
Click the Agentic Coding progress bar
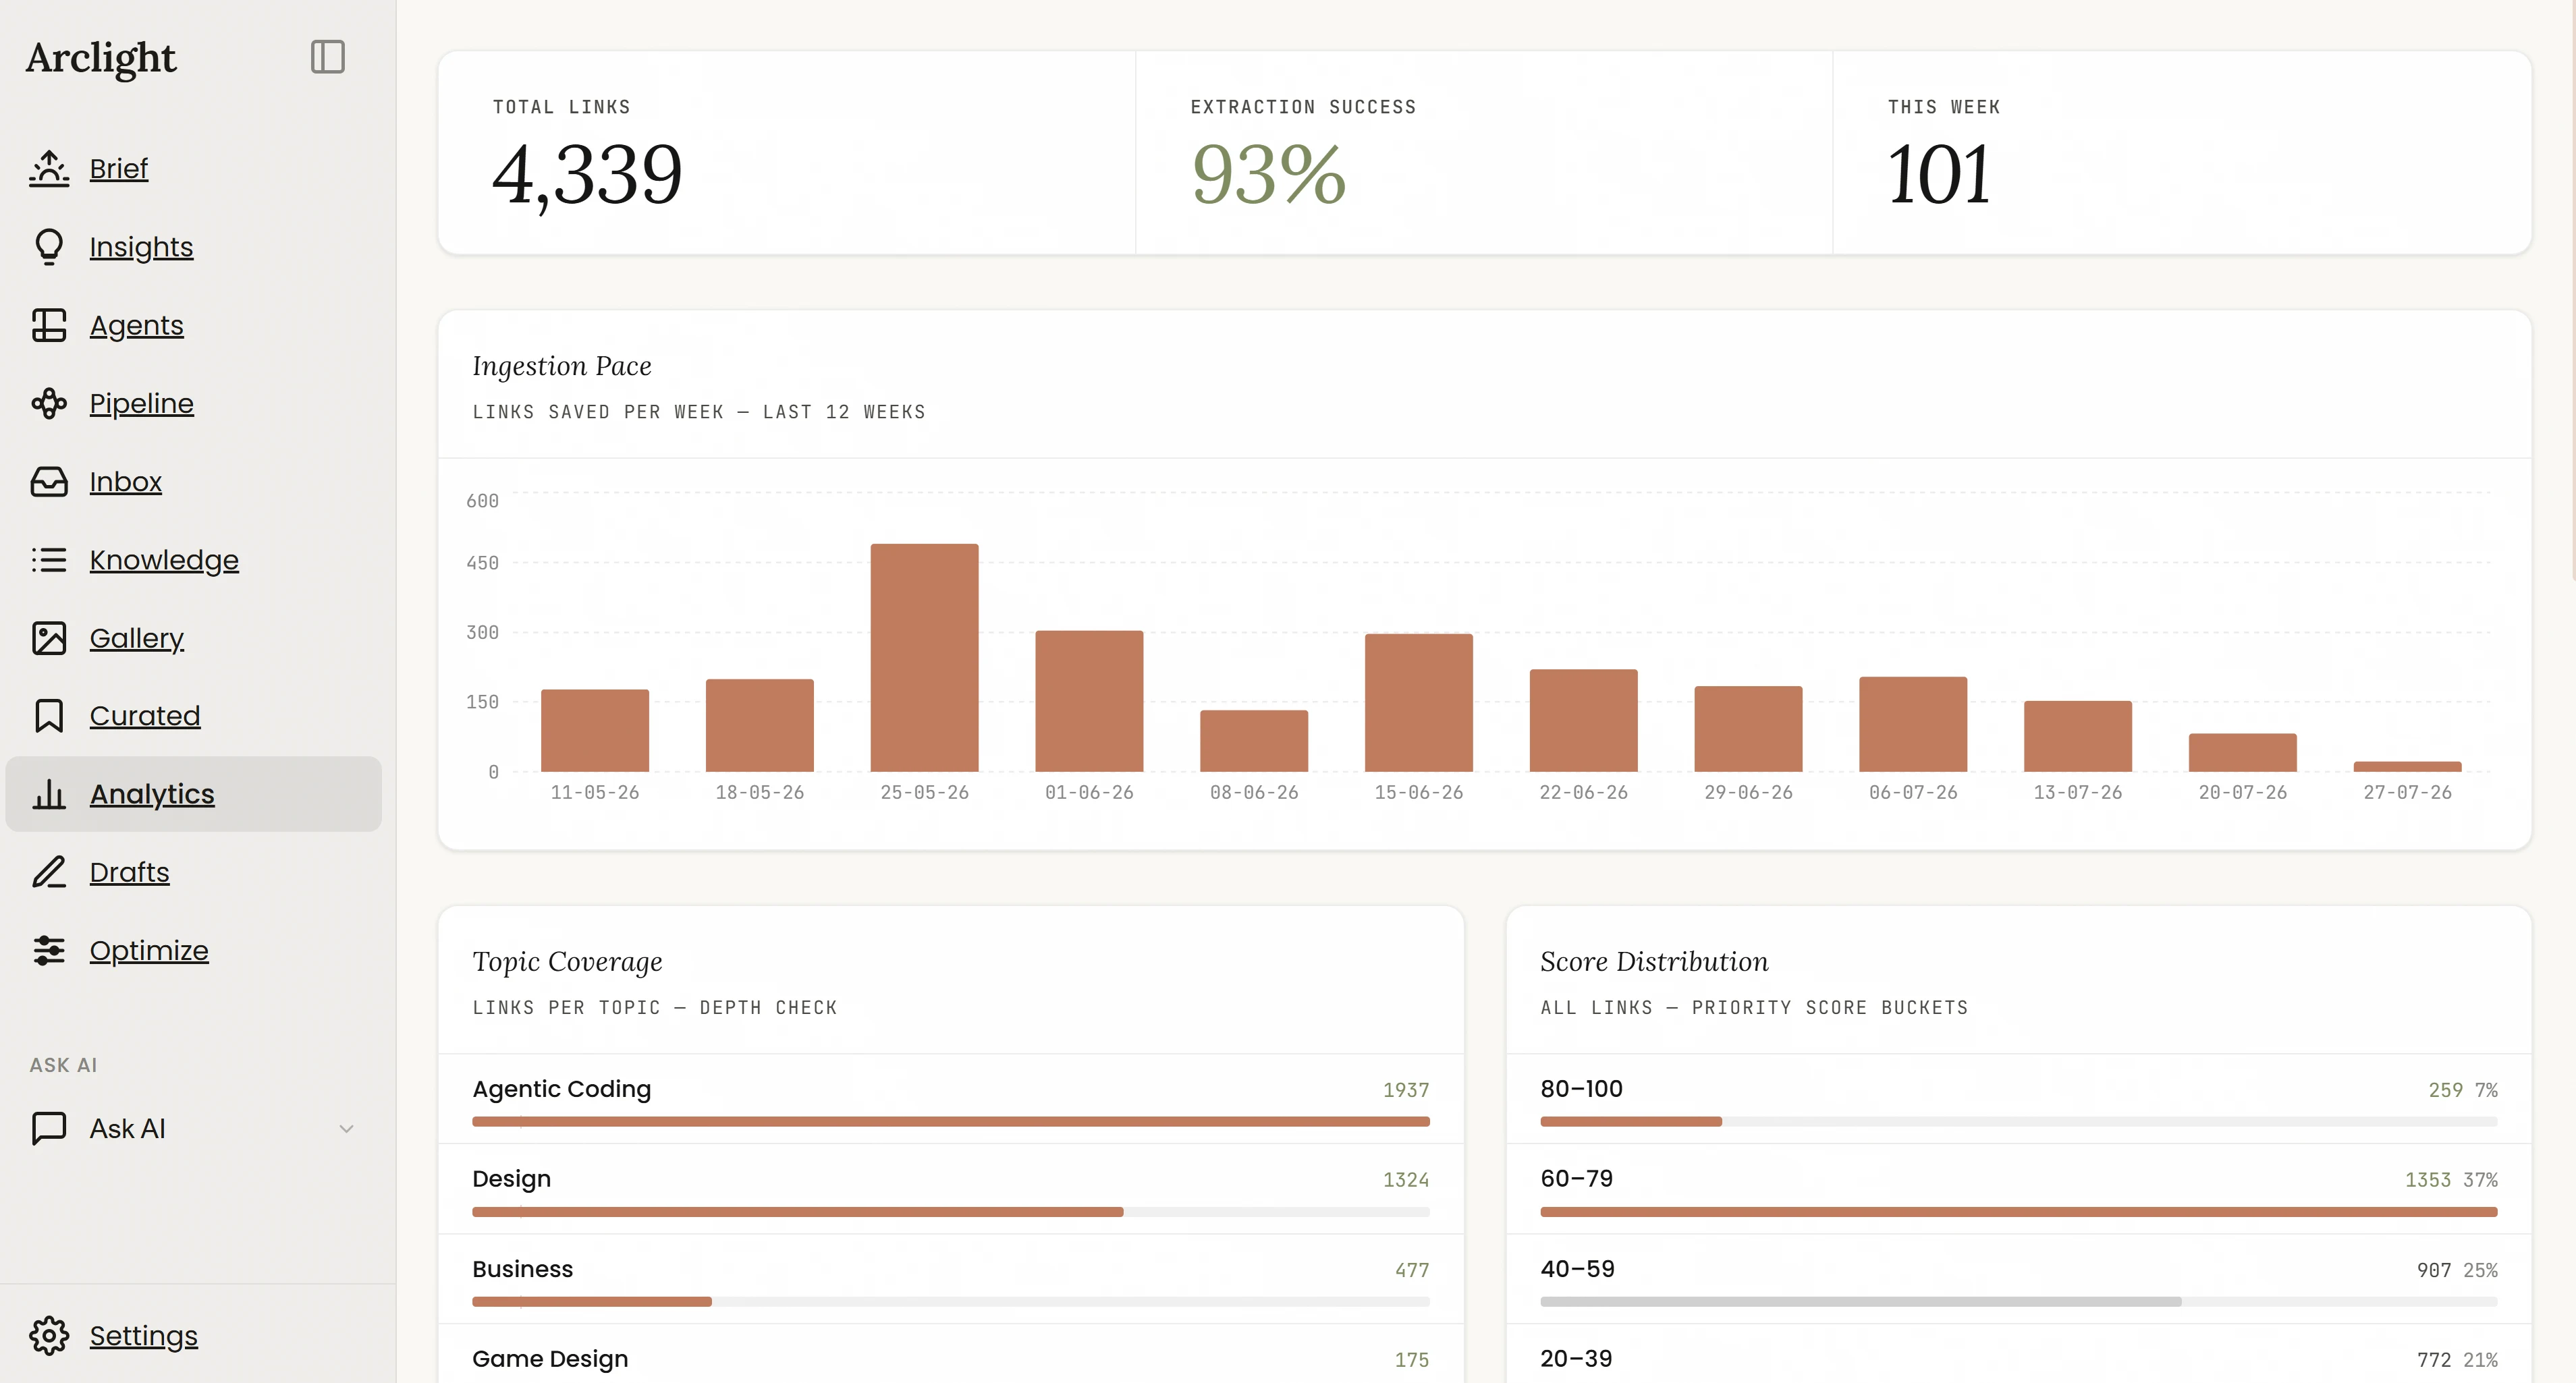point(951,1122)
